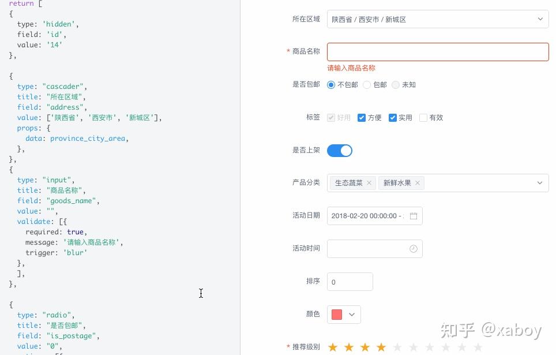This screenshot has width=556, height=355.
Task: Click the third orange star in 推荐级别
Action: pyautogui.click(x=365, y=347)
